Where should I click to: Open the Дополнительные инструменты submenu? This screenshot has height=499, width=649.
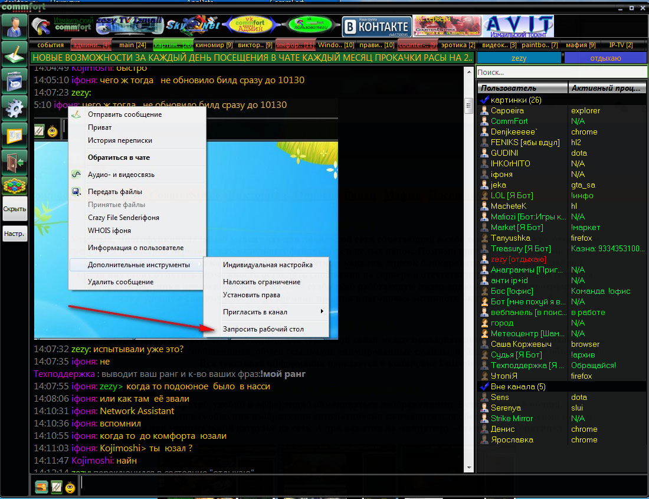(139, 265)
